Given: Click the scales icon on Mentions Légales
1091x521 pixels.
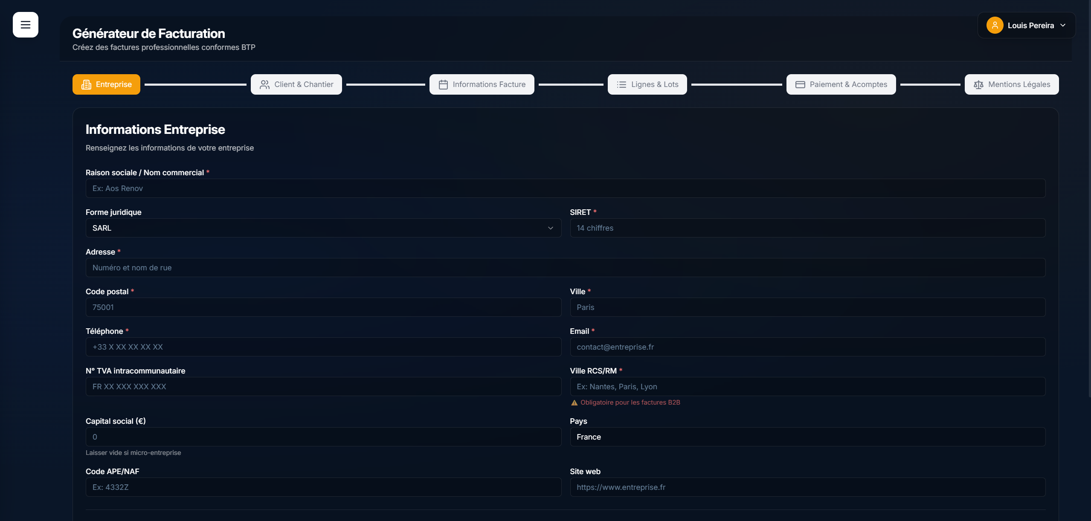Looking at the screenshot, I should pyautogui.click(x=978, y=84).
